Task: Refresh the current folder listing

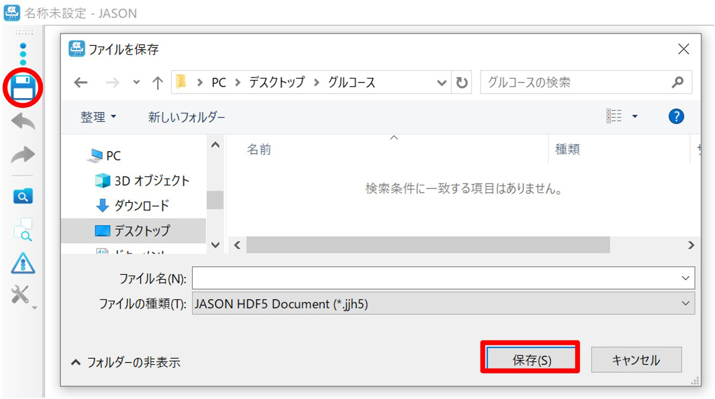Action: [461, 83]
